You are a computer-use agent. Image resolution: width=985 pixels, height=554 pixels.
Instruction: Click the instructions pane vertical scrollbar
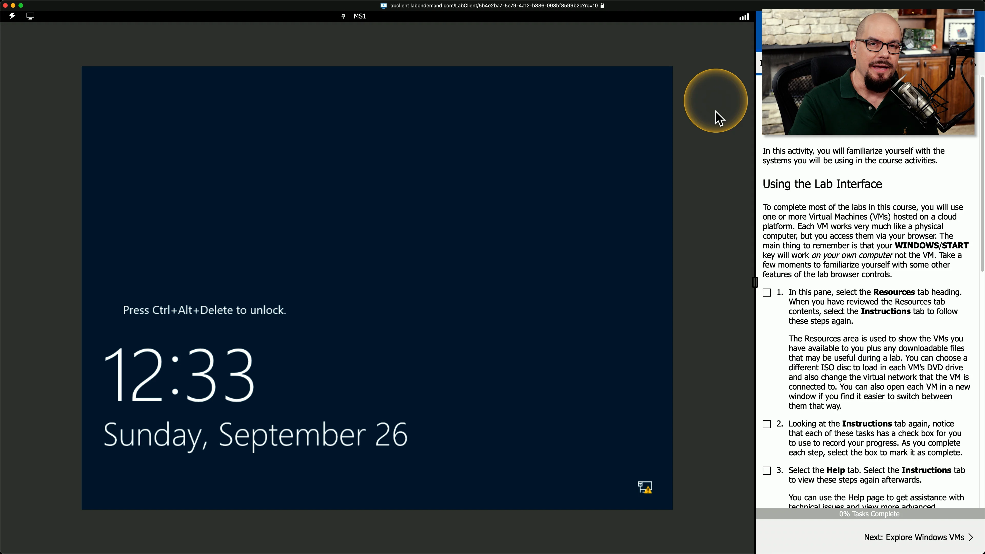click(x=982, y=174)
